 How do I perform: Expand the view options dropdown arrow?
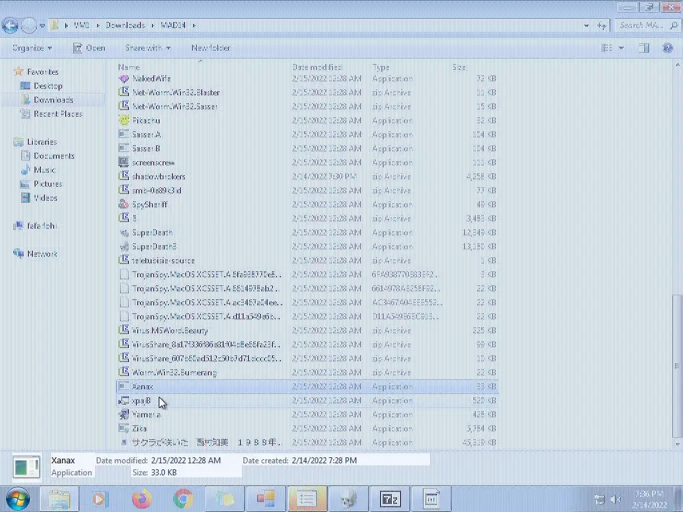621,48
